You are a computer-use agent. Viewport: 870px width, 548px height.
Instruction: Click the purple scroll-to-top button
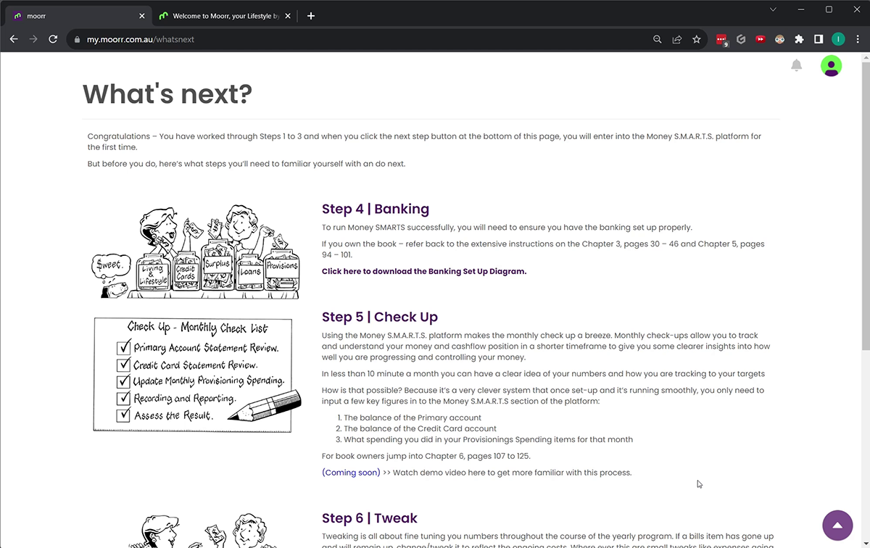[x=837, y=526]
